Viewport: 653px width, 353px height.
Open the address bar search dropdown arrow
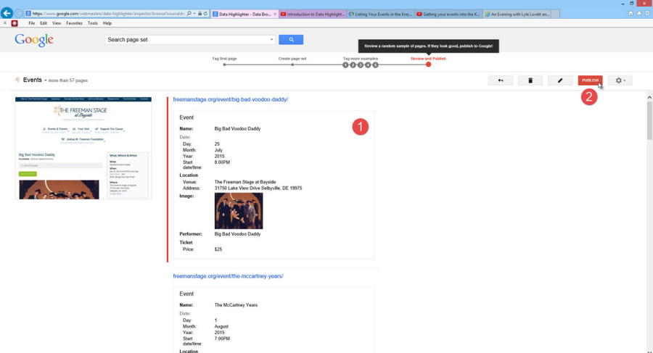click(x=194, y=14)
